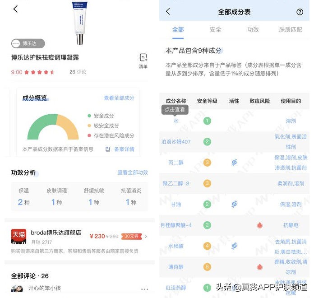The image size is (314, 298).
Task: Tap the 溶剂 purpose for 水
Action: point(291,121)
